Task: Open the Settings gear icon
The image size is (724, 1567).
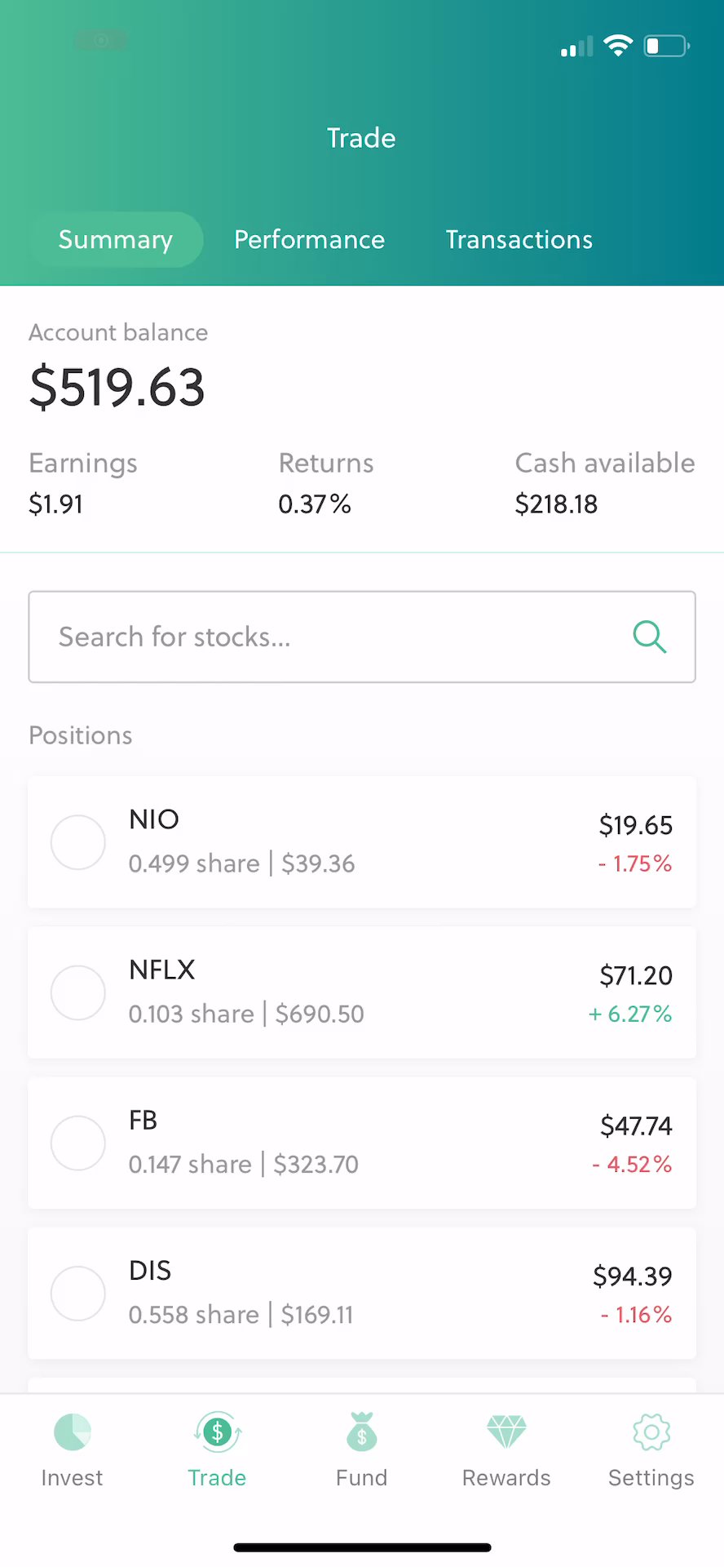Action: tap(651, 1432)
